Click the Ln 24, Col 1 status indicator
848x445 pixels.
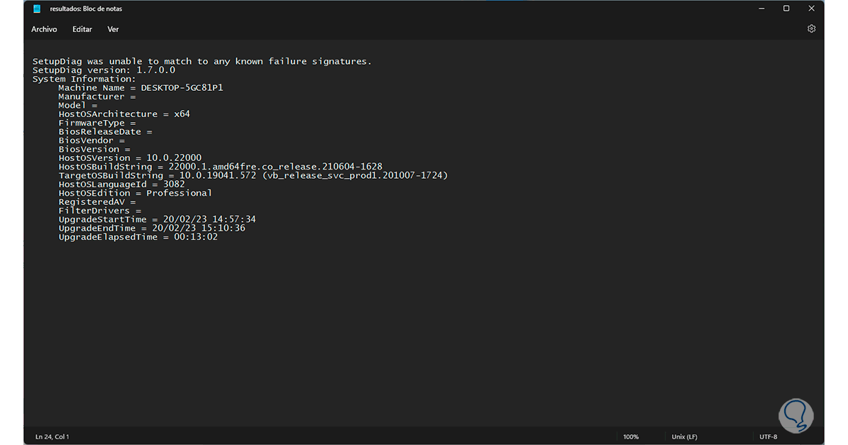pyautogui.click(x=52, y=436)
